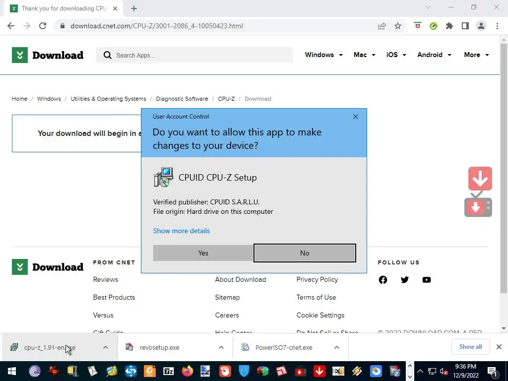Launch Firefox from the taskbar
The height and width of the screenshot is (381, 508).
coord(187,371)
